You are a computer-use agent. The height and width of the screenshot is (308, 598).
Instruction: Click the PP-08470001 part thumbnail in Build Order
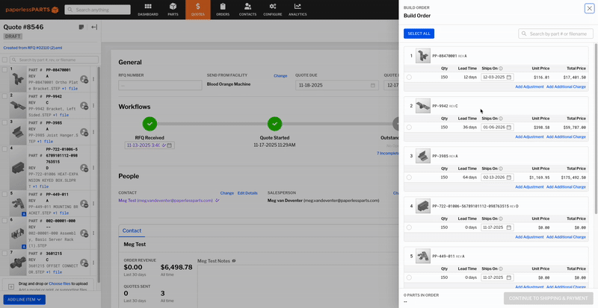click(x=423, y=56)
